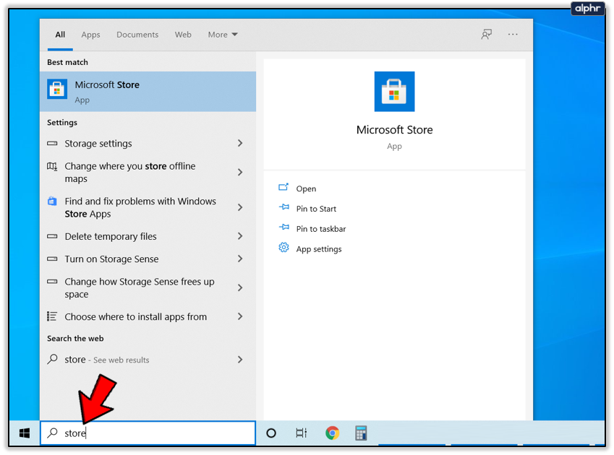Image resolution: width=614 pixels, height=455 pixels.
Task: Expand Turn on Storage Sense chevron
Action: (240, 259)
